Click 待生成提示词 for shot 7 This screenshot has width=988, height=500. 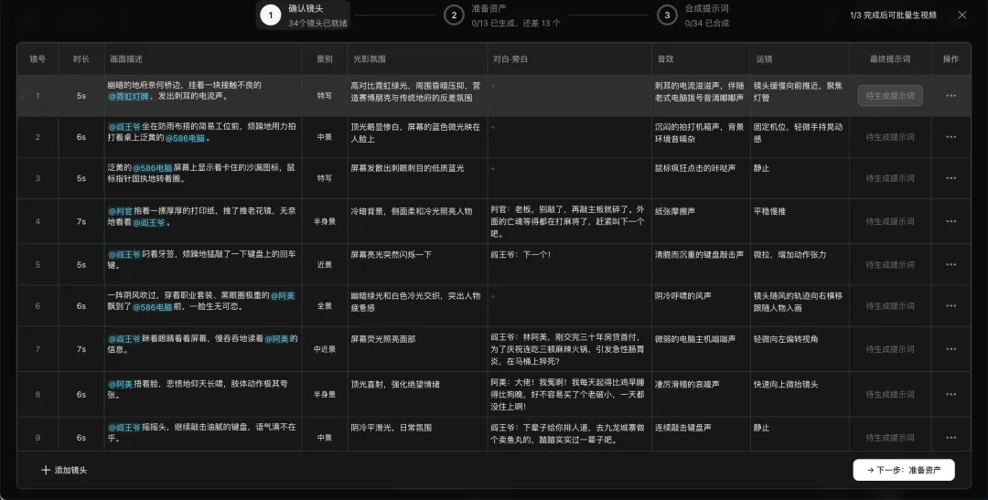(890, 349)
